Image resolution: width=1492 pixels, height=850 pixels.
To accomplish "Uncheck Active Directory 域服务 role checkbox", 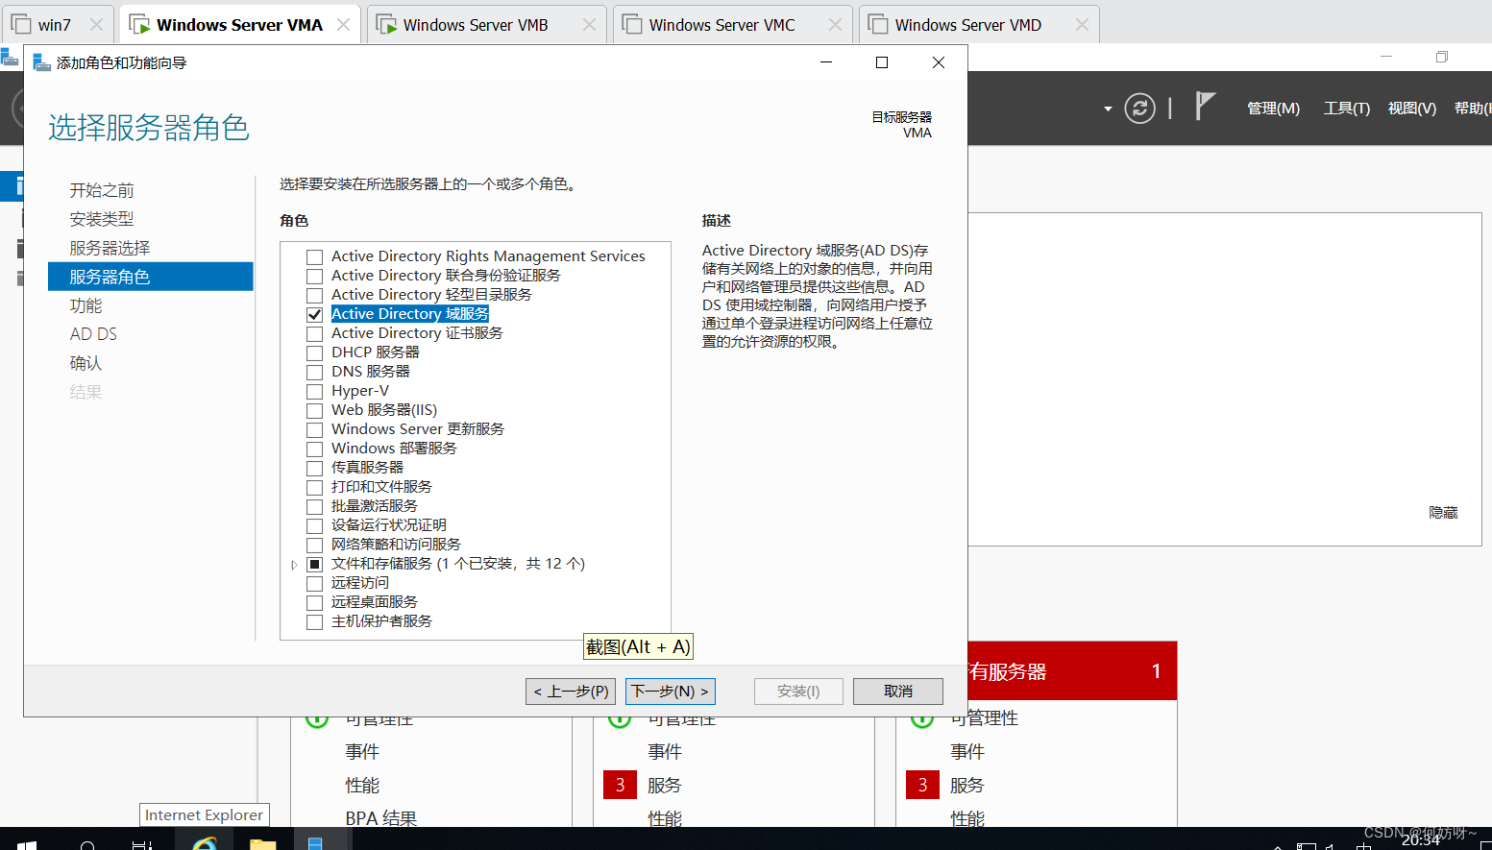I will tap(314, 314).
